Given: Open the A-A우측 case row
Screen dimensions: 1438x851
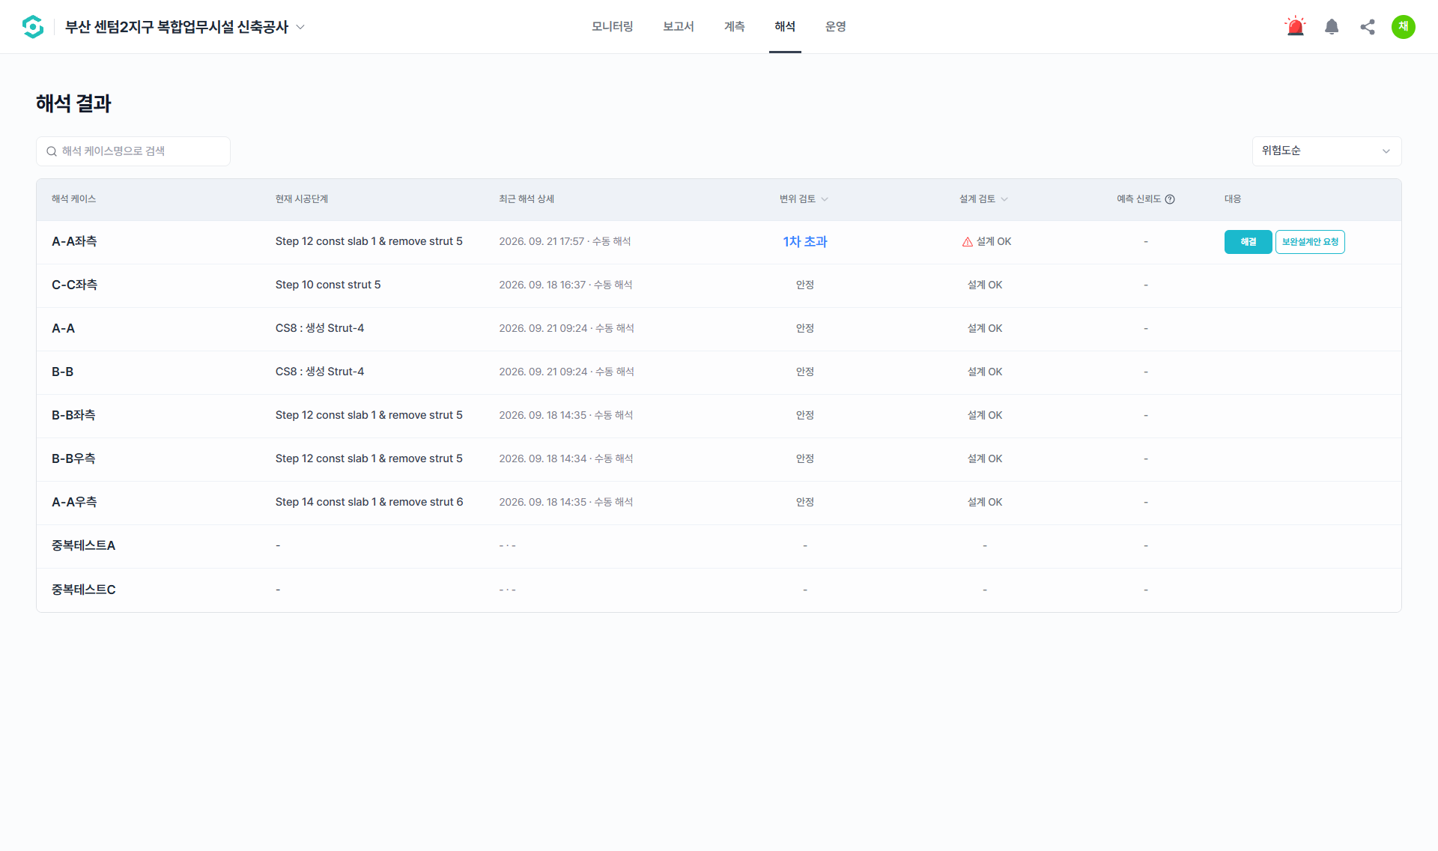Looking at the screenshot, I should click(x=719, y=503).
